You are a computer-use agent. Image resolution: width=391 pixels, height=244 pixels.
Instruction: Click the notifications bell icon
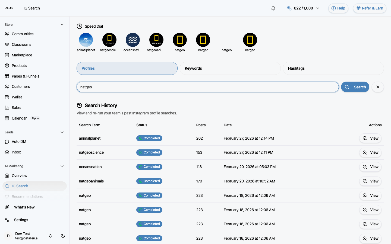click(273, 8)
